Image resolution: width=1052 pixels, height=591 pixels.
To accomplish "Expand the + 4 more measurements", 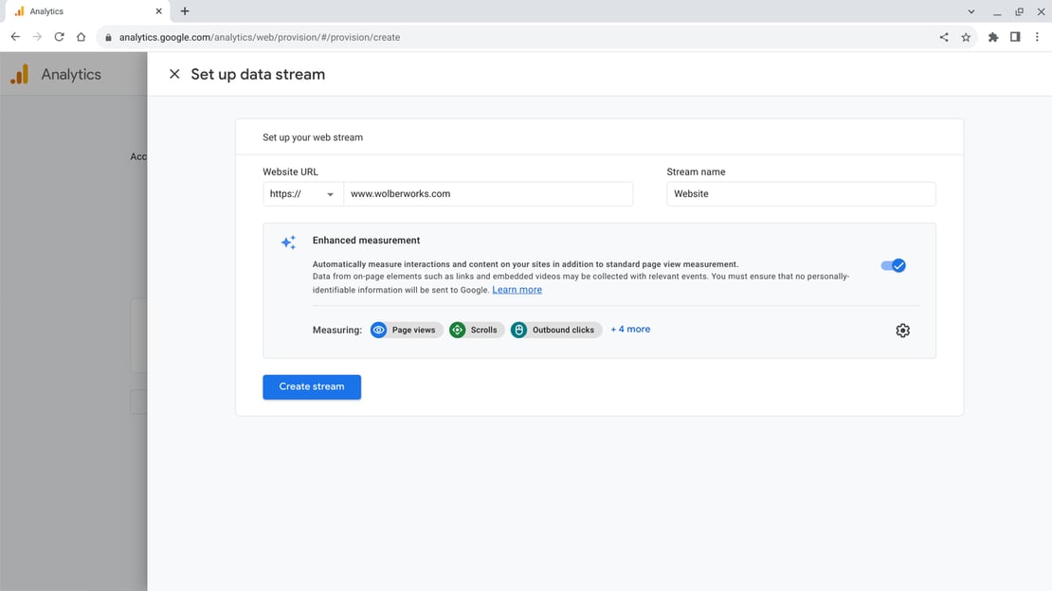I will point(630,330).
